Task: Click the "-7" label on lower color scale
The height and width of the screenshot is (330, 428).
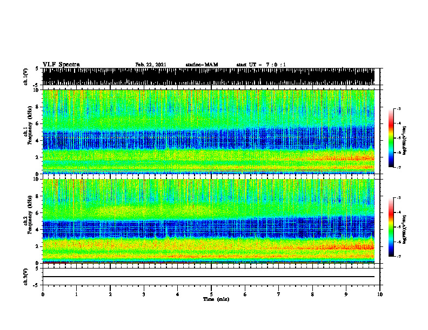Action: click(x=399, y=256)
